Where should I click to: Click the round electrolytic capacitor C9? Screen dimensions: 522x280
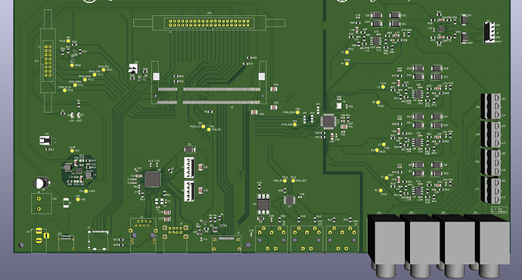(42, 183)
